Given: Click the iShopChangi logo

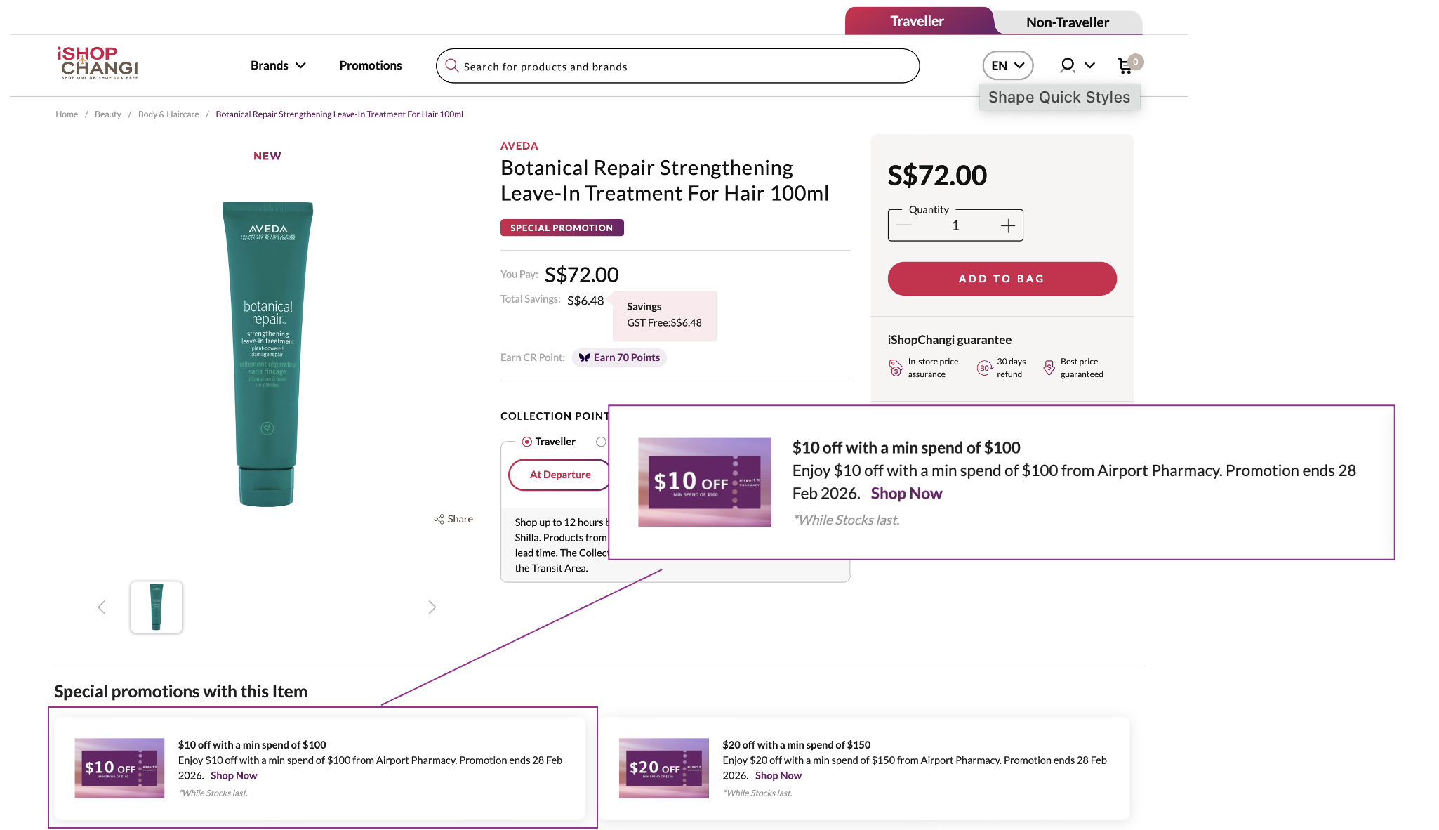Looking at the screenshot, I should click(98, 63).
